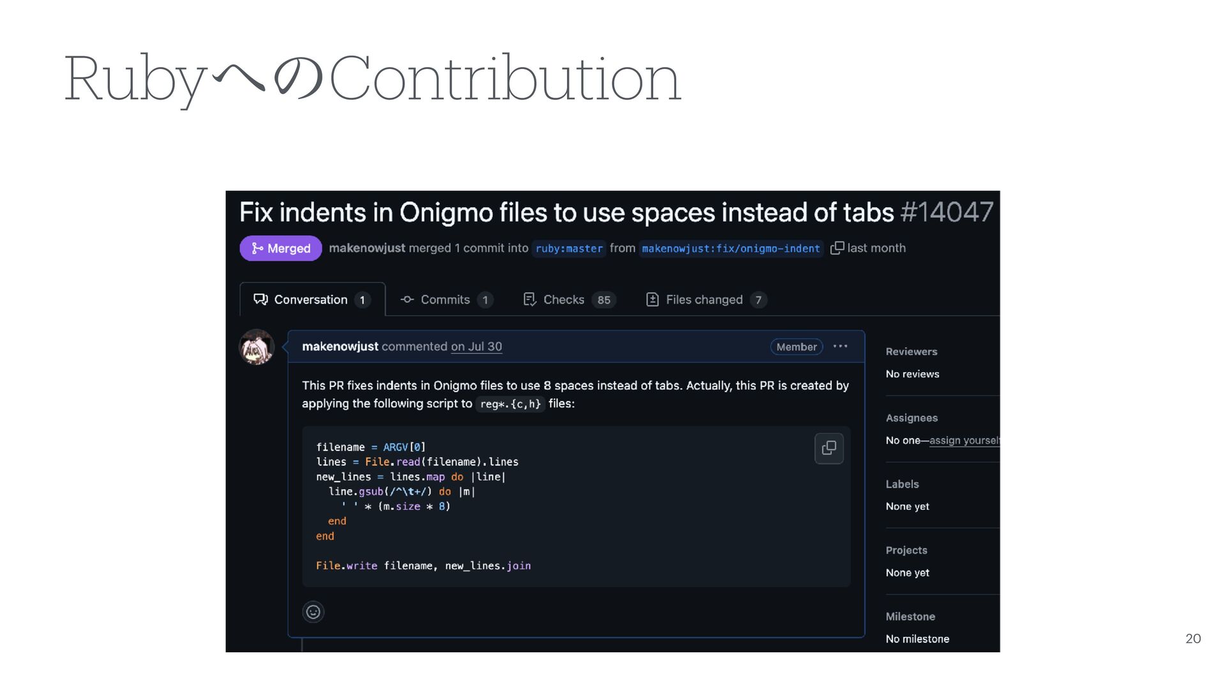The image size is (1226, 690).
Task: Switch to the Conversation tab
Action: coord(312,299)
